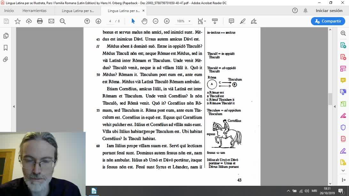Open network status in system tray

[x=301, y=191]
